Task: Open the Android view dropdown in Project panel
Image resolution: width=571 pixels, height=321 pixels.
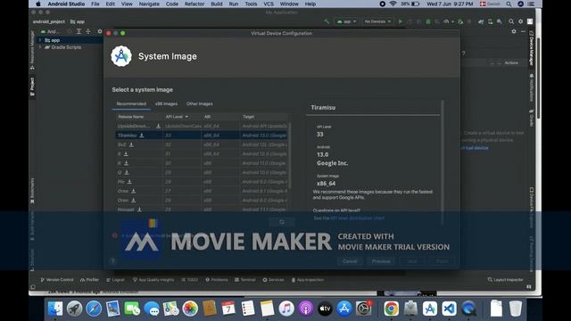Action: pos(51,32)
